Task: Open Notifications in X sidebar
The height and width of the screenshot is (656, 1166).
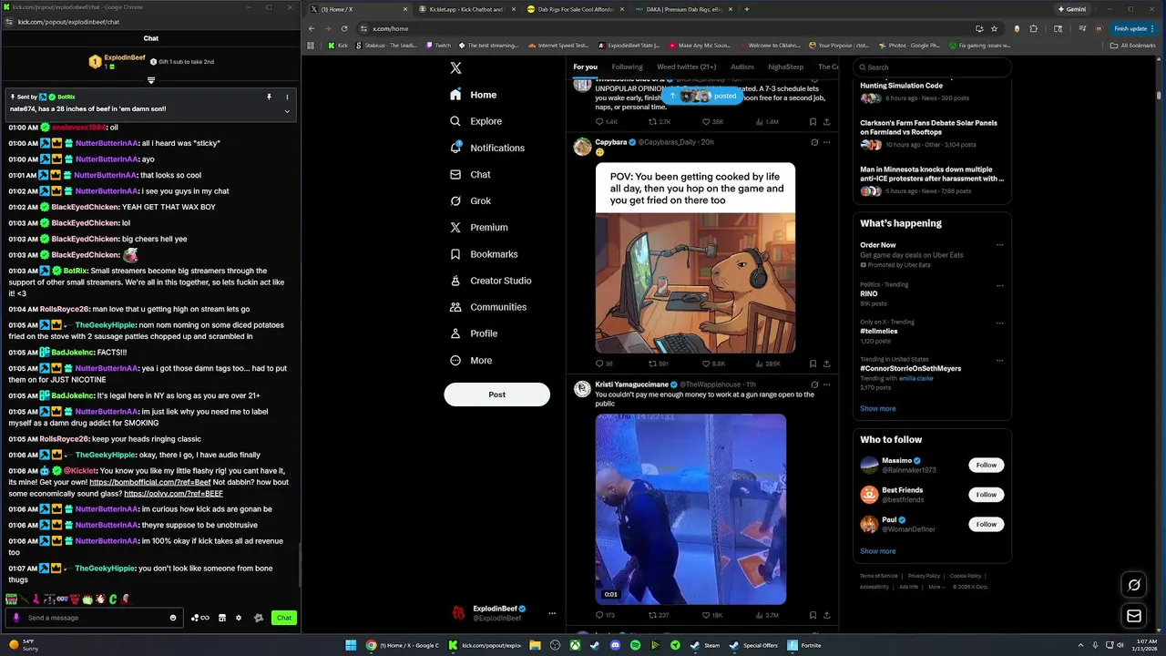Action: click(x=487, y=148)
